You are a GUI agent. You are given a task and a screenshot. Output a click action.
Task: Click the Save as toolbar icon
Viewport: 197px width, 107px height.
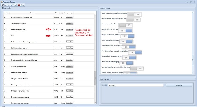tap(3, 5)
